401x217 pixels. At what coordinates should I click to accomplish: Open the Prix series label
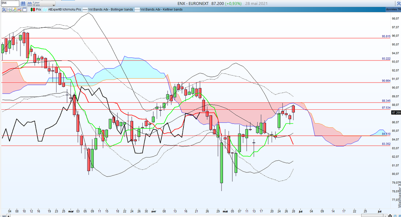coord(38,9)
